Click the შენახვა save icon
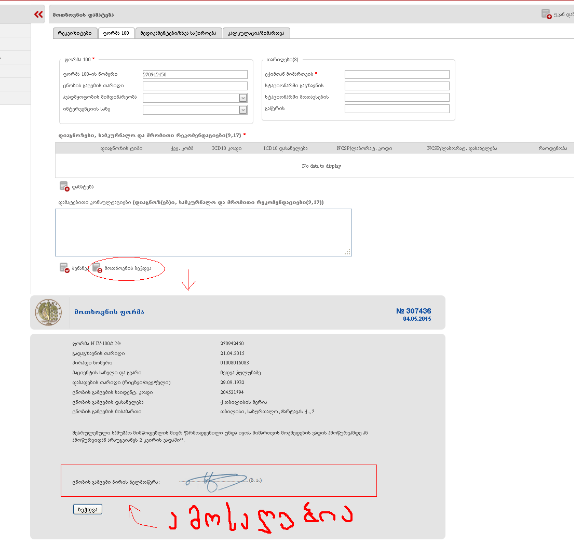The image size is (582, 558). [64, 268]
